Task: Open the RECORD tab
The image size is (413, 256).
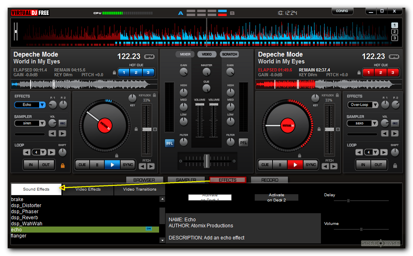Action: [x=269, y=180]
